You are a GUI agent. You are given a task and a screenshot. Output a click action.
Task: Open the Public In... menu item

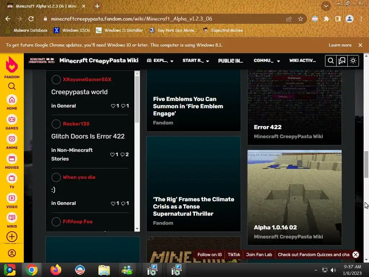click(230, 61)
